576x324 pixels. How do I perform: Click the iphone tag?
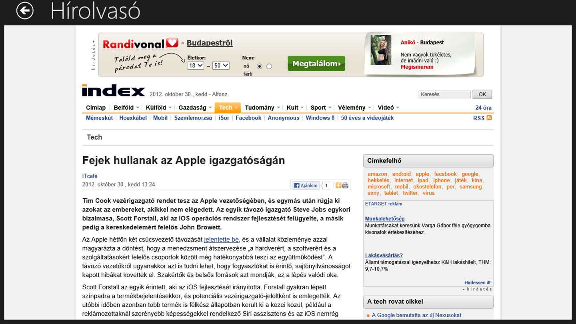[441, 180]
